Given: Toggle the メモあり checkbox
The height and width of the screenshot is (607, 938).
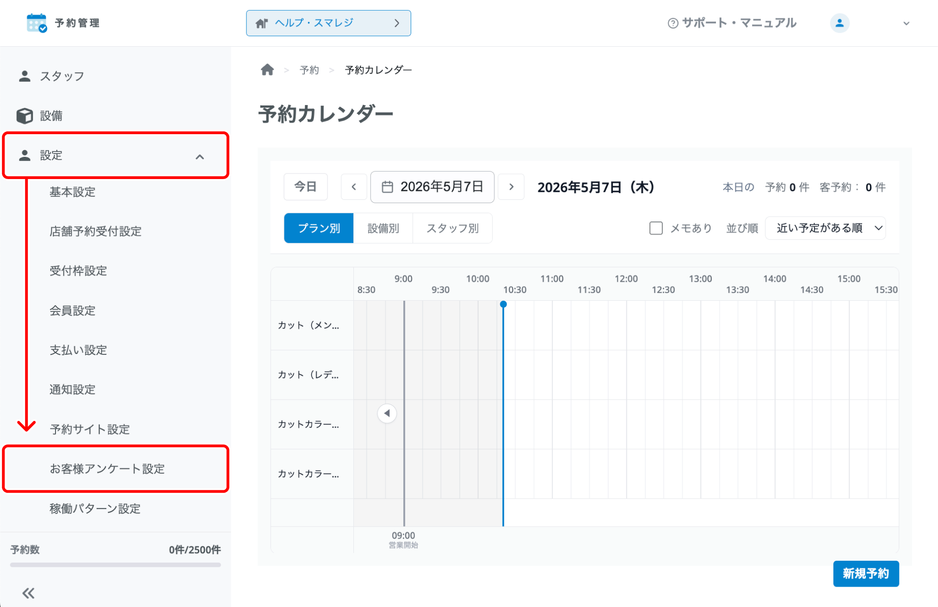Looking at the screenshot, I should [656, 228].
